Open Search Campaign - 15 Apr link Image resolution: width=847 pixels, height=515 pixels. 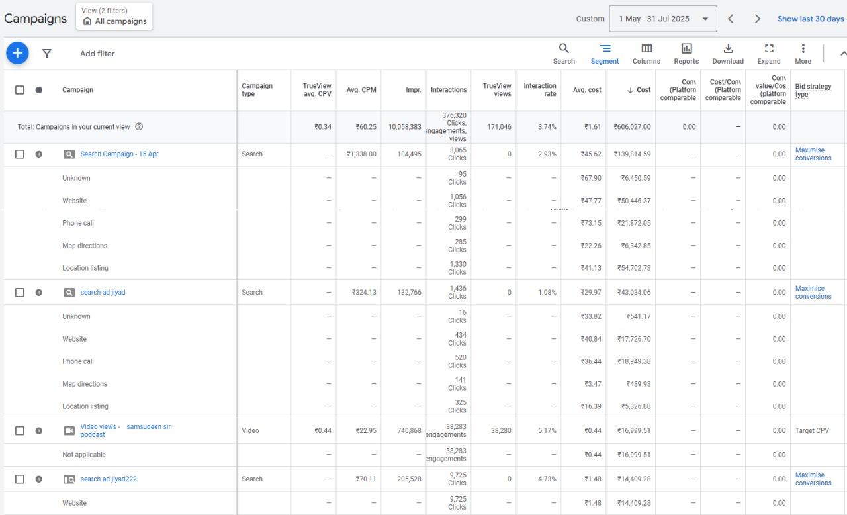119,154
